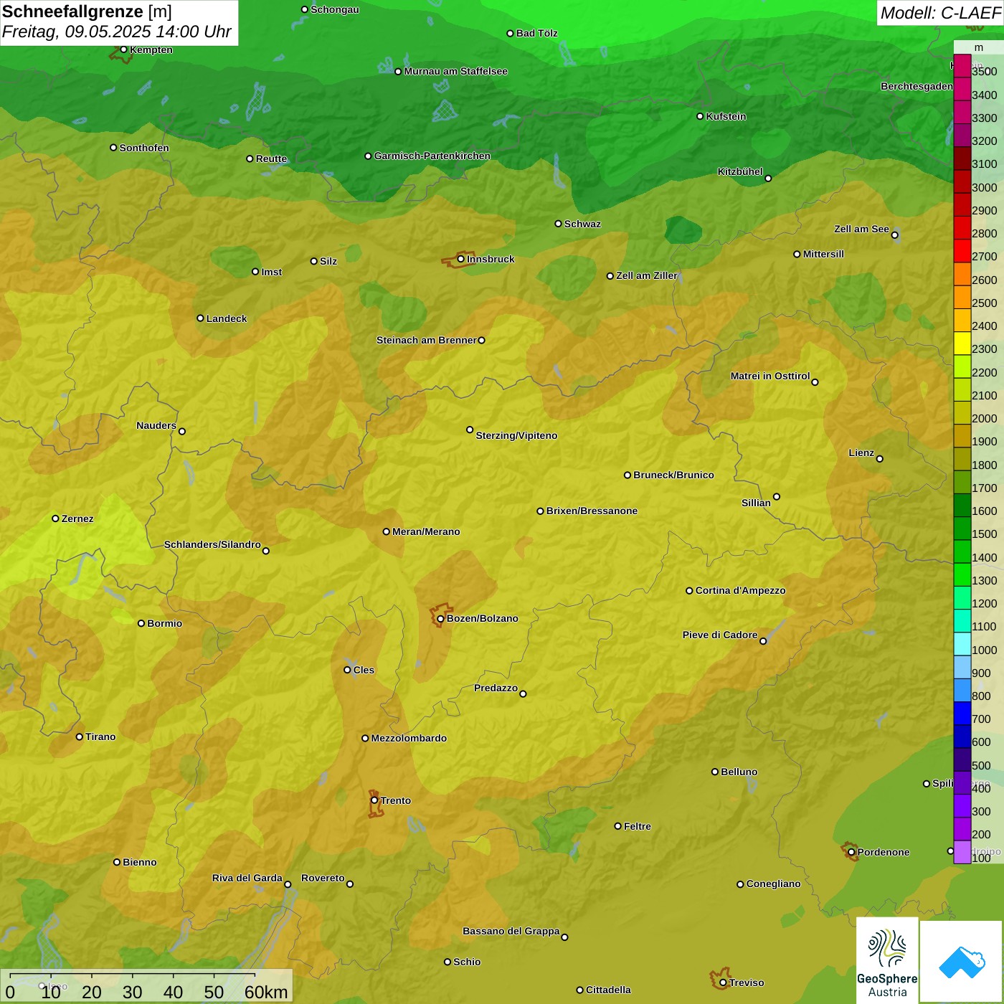Click the purple legend swatch beside 200
The width and height of the screenshot is (1004, 1004).
click(x=962, y=829)
